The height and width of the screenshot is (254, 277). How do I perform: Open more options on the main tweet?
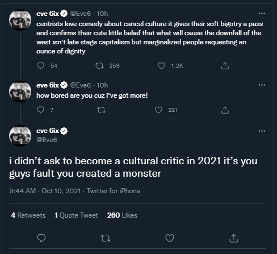tap(262, 131)
